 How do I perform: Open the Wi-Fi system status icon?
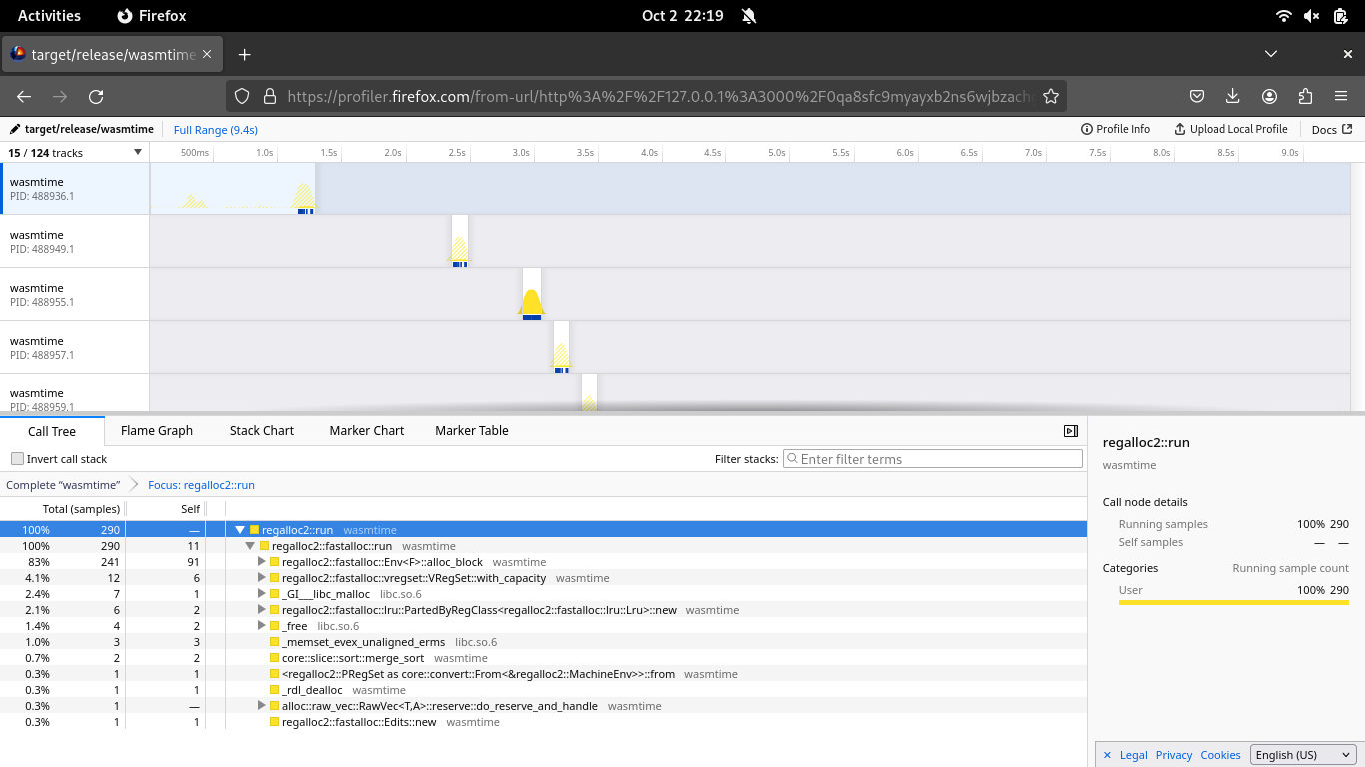click(x=1284, y=16)
